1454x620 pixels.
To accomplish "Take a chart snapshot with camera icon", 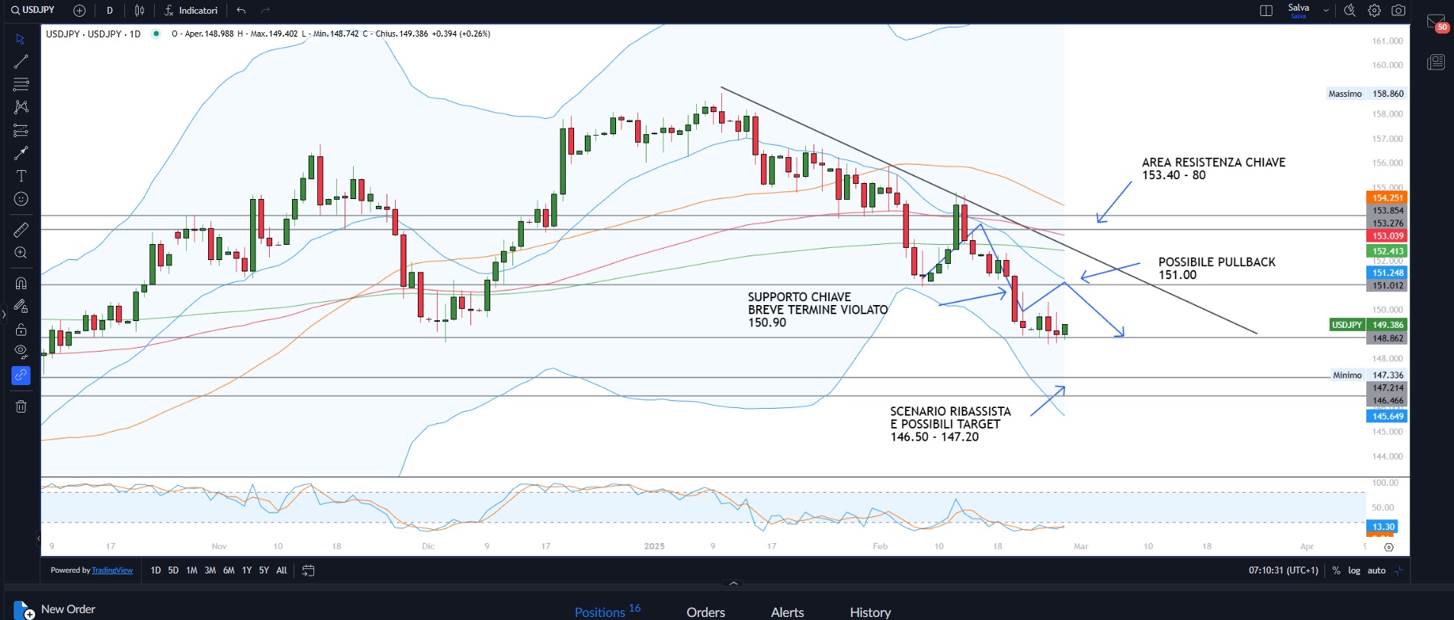I will (1398, 11).
